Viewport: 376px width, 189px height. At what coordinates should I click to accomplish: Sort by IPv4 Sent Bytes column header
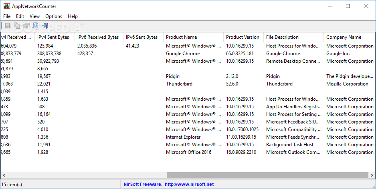[x=55, y=37]
